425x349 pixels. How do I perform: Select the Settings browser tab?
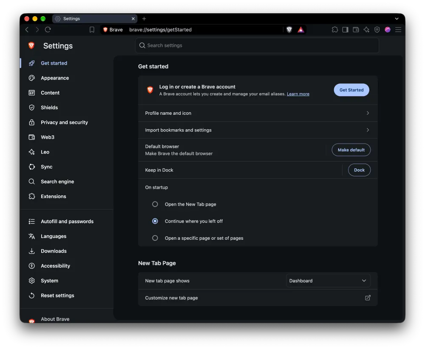click(x=95, y=18)
